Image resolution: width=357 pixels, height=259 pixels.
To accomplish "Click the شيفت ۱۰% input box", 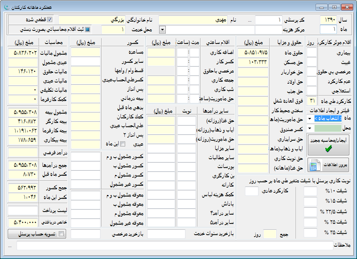I will pos(310,191).
